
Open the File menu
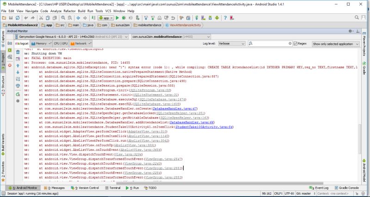point(4,11)
